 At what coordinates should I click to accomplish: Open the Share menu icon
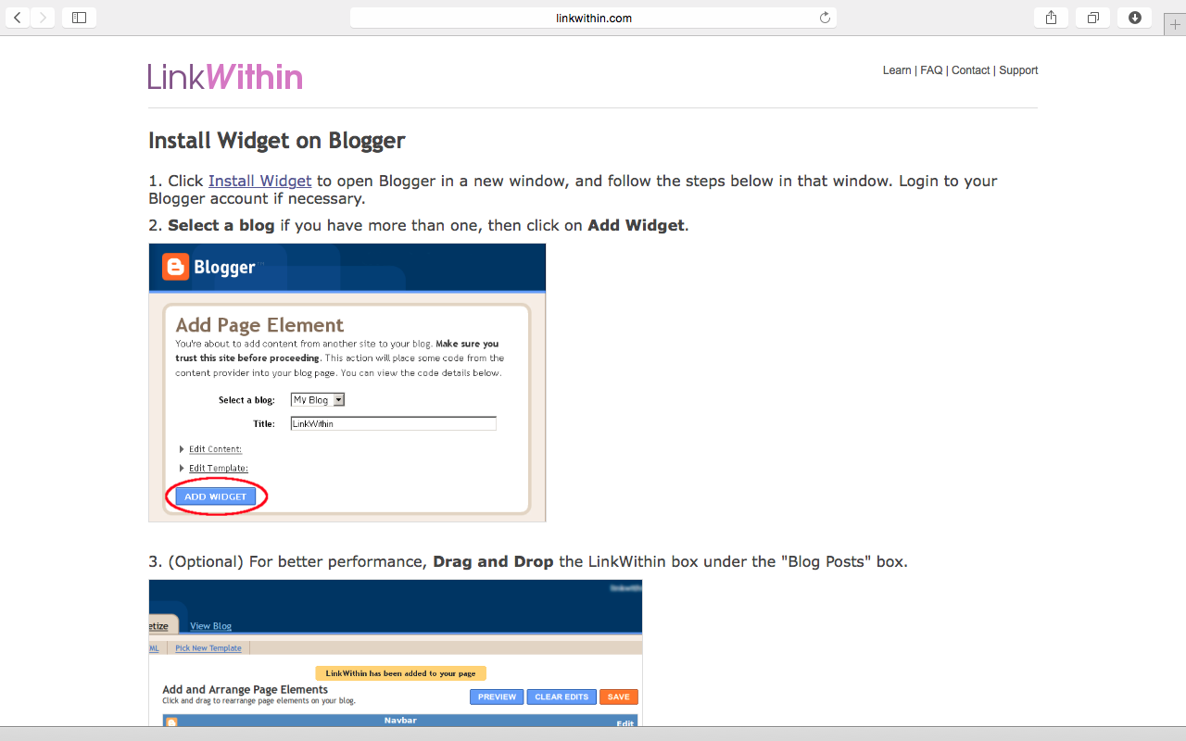(1051, 18)
